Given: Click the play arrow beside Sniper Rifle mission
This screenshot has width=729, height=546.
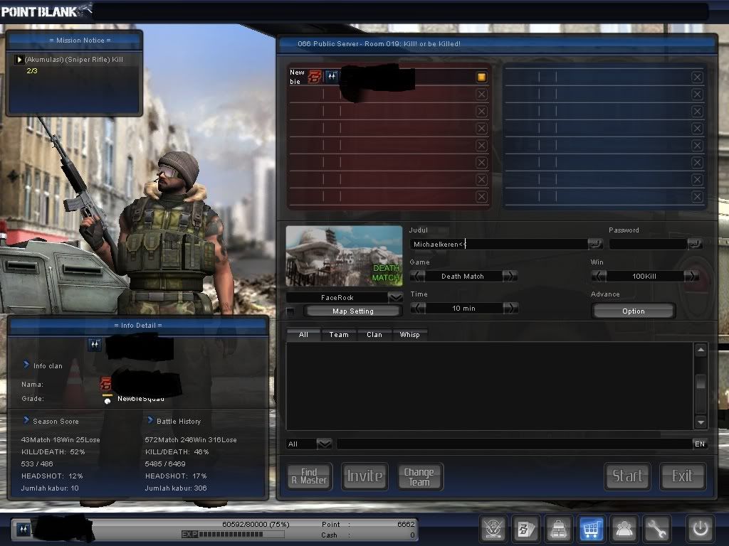Looking at the screenshot, I should click(x=19, y=60).
